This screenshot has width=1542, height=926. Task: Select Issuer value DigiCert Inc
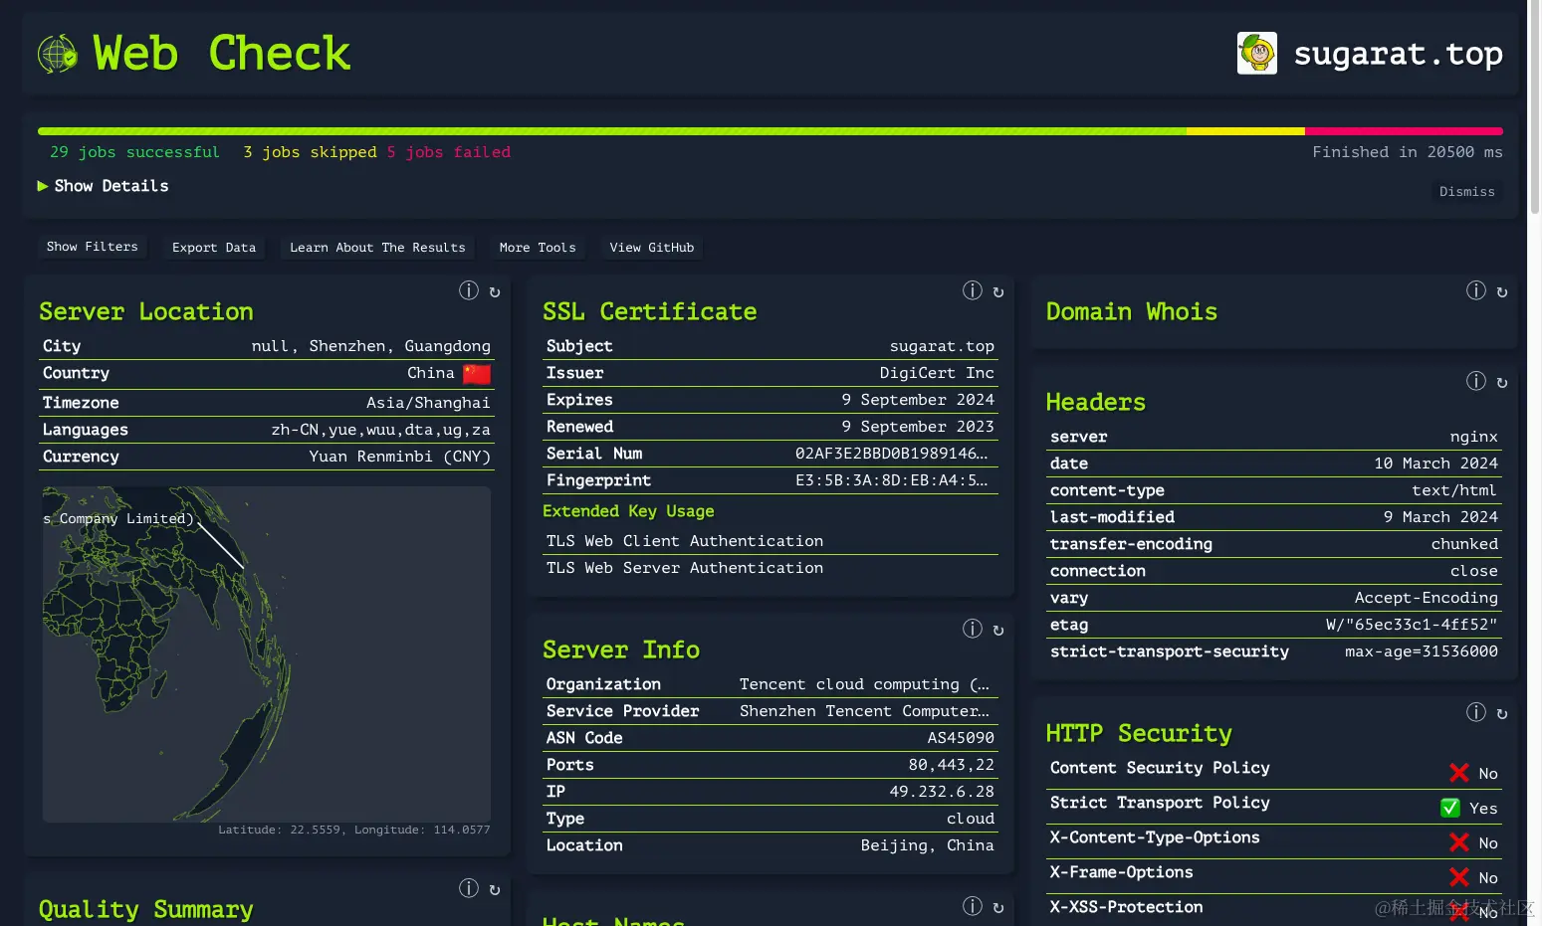point(937,373)
